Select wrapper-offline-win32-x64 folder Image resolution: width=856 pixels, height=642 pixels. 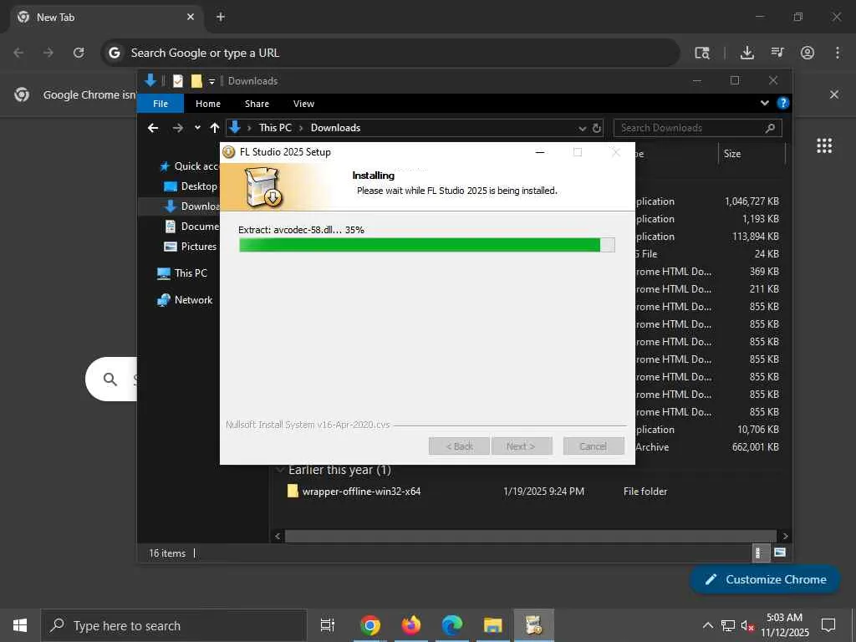361,492
